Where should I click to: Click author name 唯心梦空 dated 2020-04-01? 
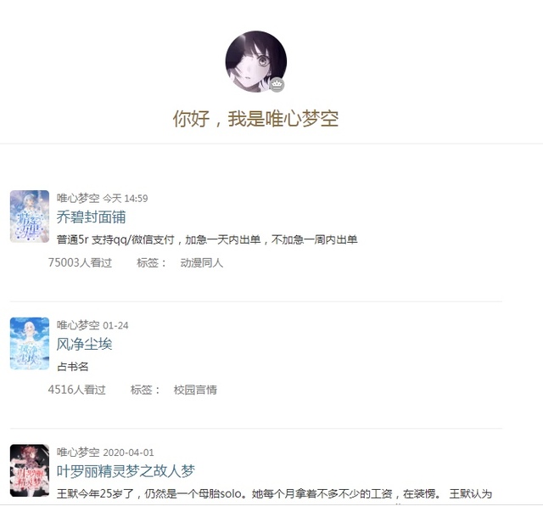click(x=78, y=452)
